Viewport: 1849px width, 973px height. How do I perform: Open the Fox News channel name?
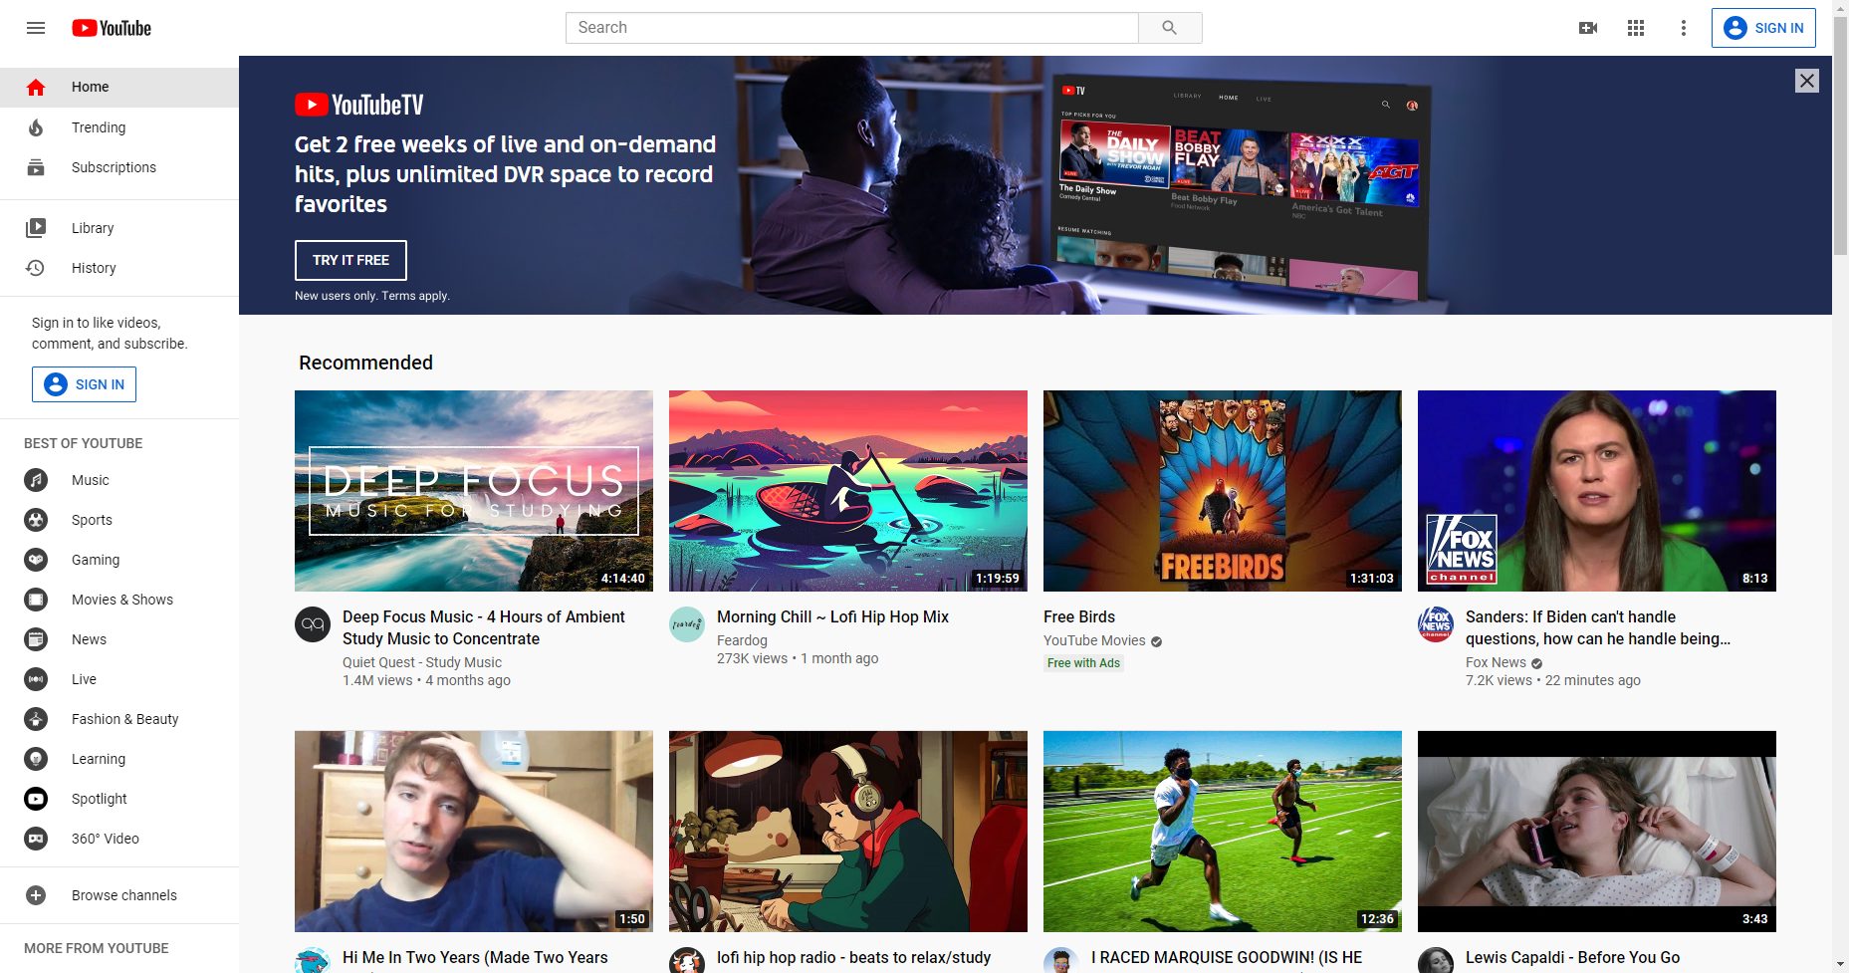coord(1496,662)
